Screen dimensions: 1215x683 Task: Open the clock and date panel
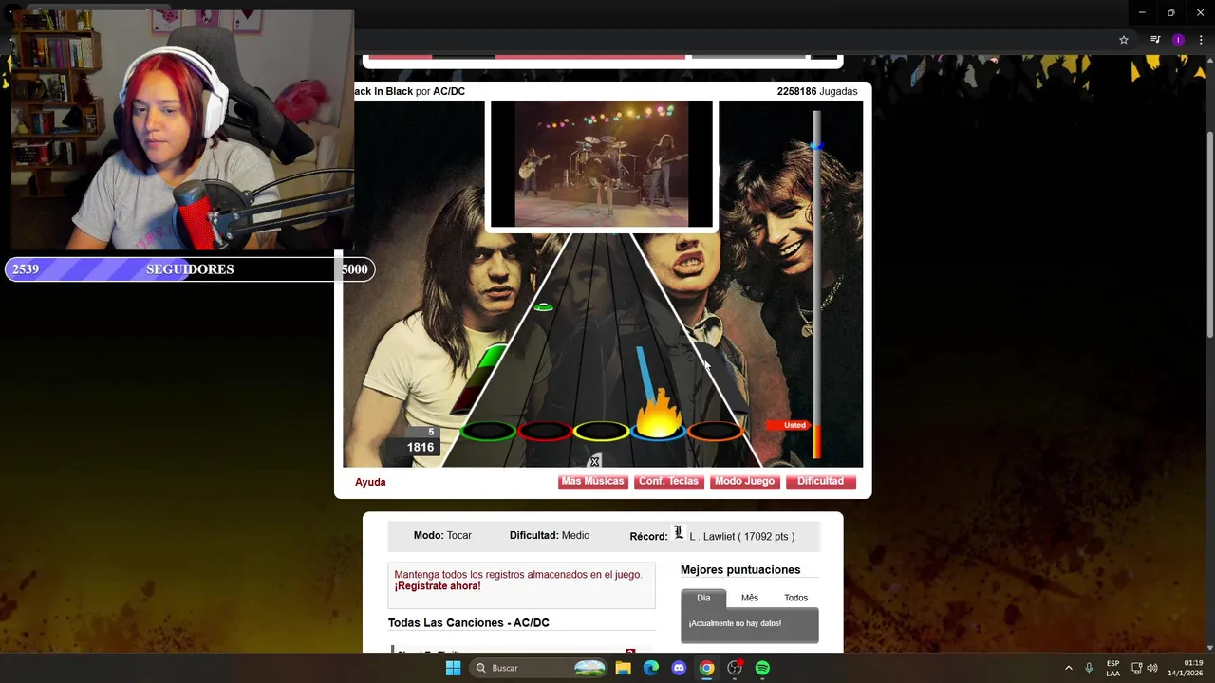coord(1186,668)
